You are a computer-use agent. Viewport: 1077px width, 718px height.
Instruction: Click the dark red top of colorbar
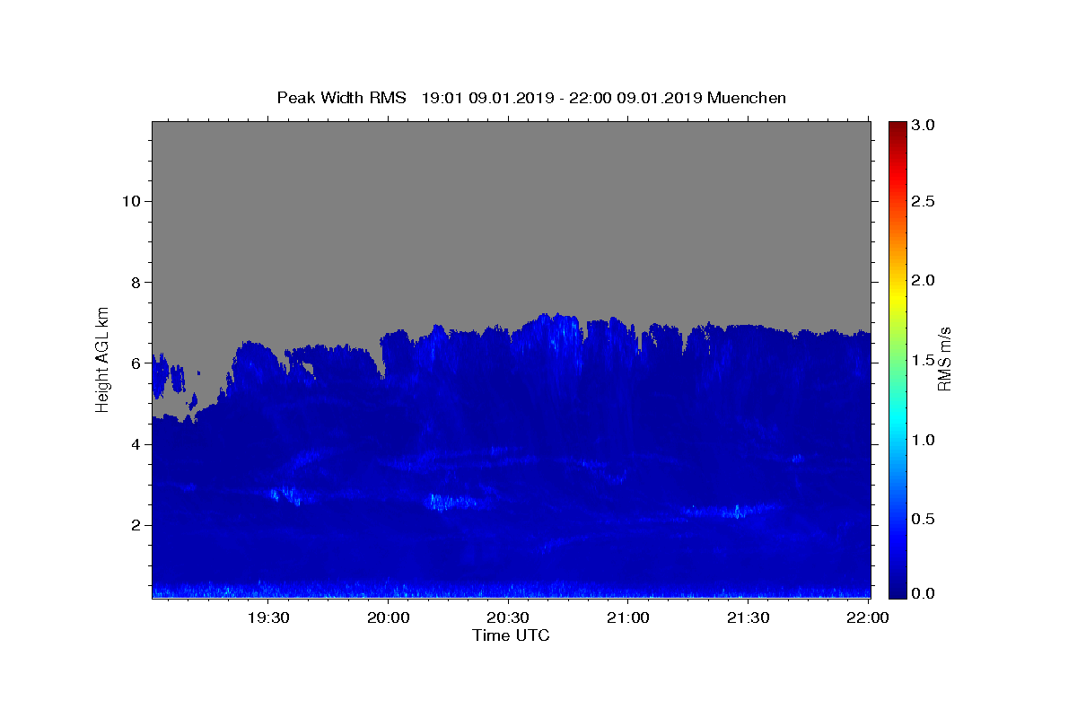click(897, 127)
